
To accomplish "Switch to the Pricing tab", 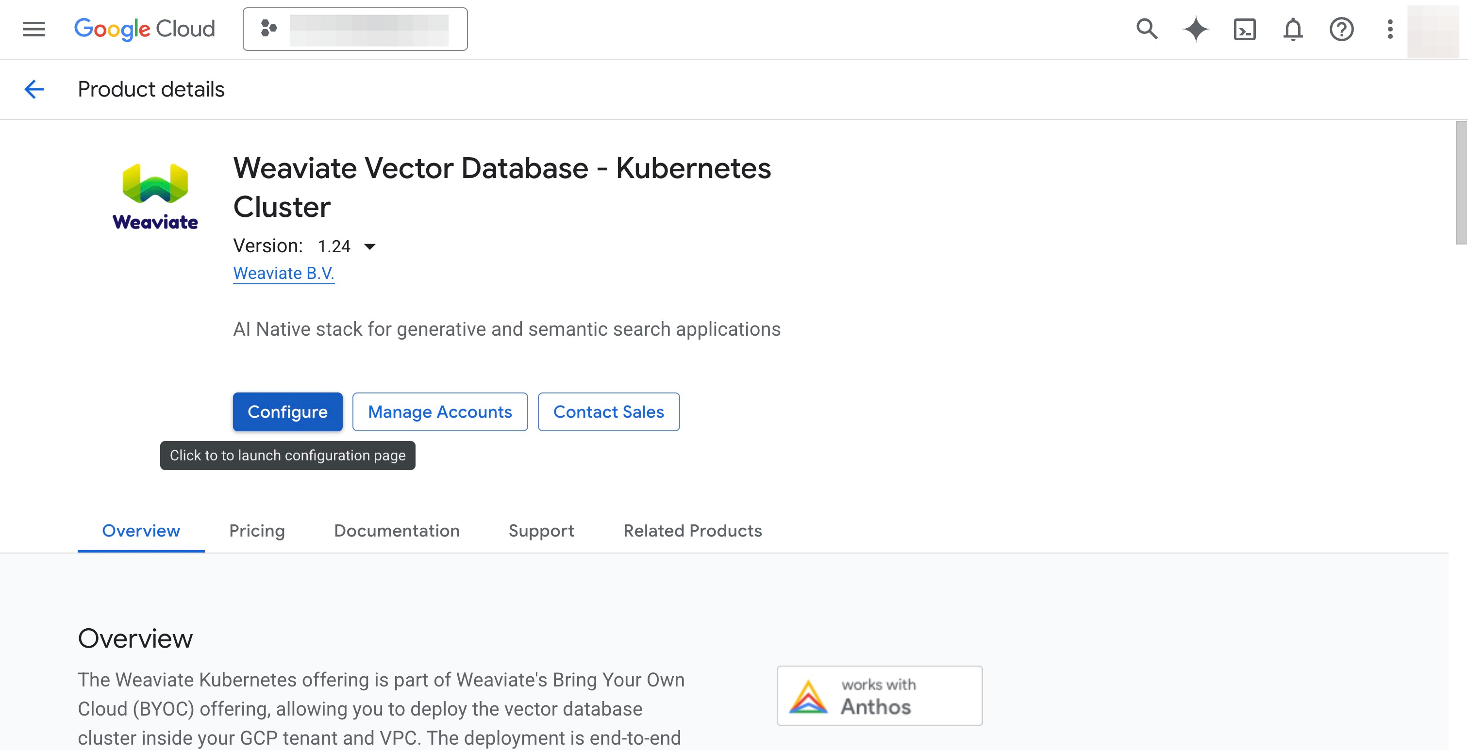I will tap(256, 531).
